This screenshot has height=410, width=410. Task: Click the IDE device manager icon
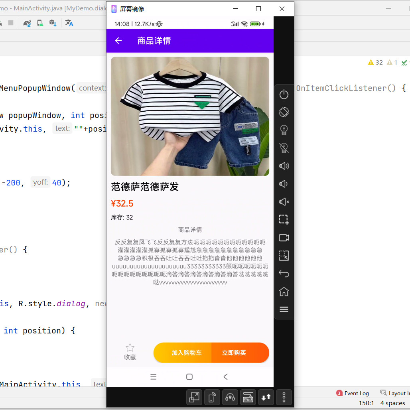[x=40, y=23]
